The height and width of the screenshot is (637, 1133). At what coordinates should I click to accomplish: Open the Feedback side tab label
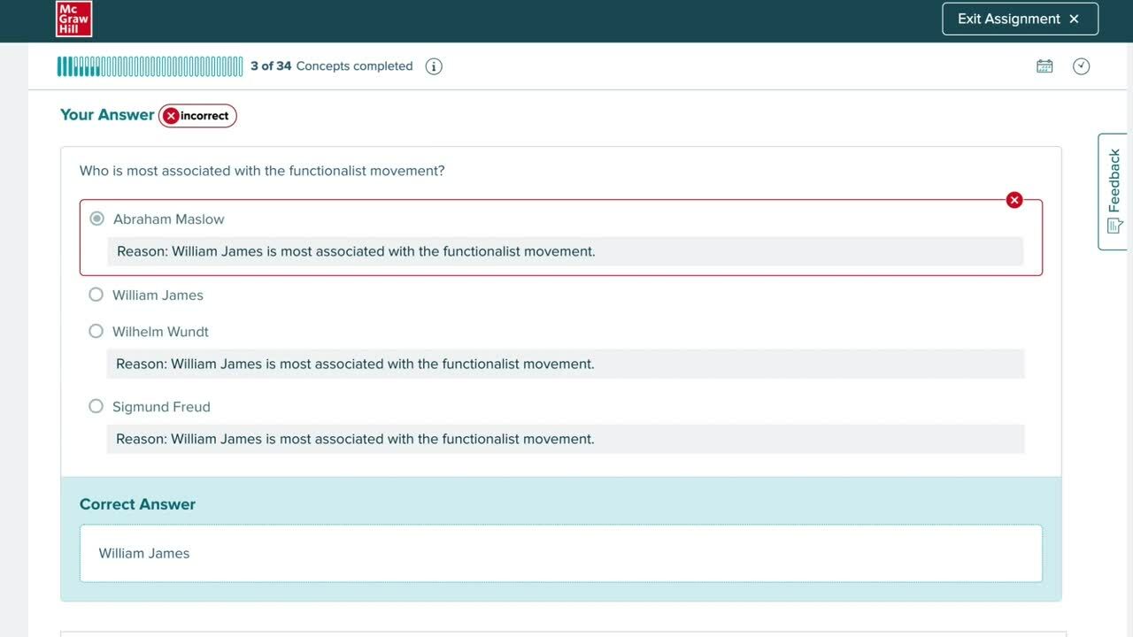(1114, 180)
